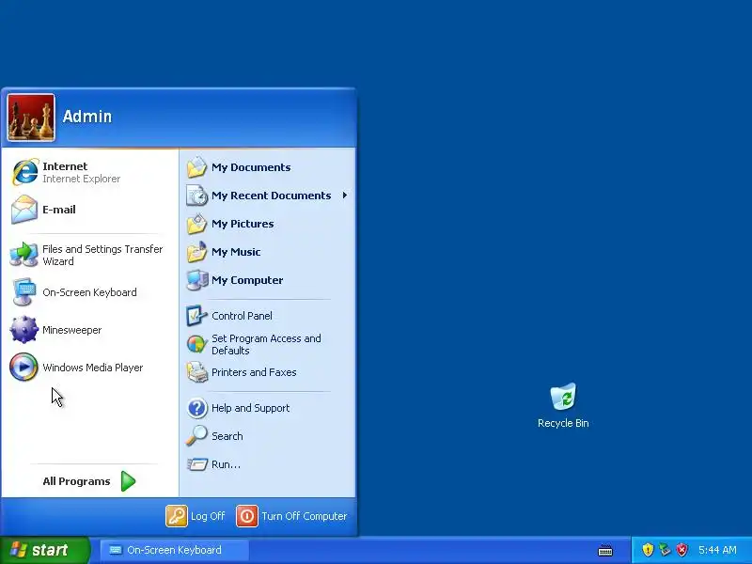Screen dimensions: 752x564
Task: Click the Help and Support question mark icon
Action: coord(196,408)
